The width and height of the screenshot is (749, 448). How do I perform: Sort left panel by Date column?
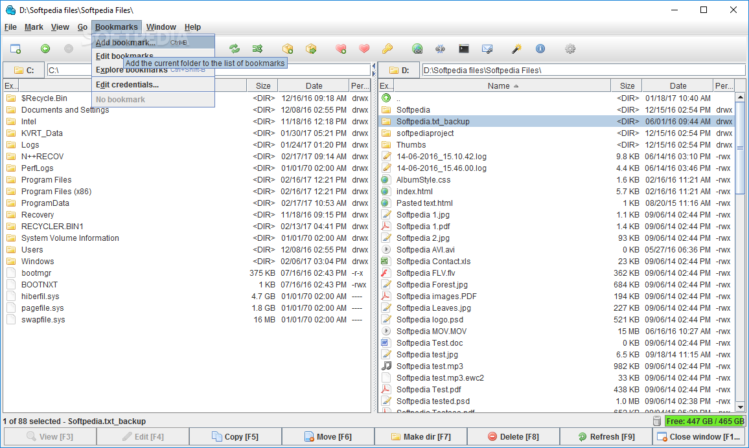click(x=314, y=86)
